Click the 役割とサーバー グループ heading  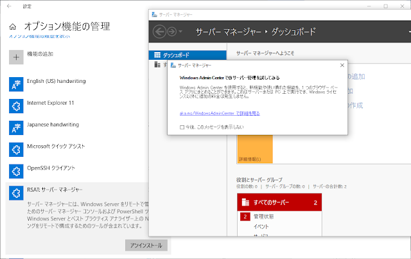[x=259, y=180]
